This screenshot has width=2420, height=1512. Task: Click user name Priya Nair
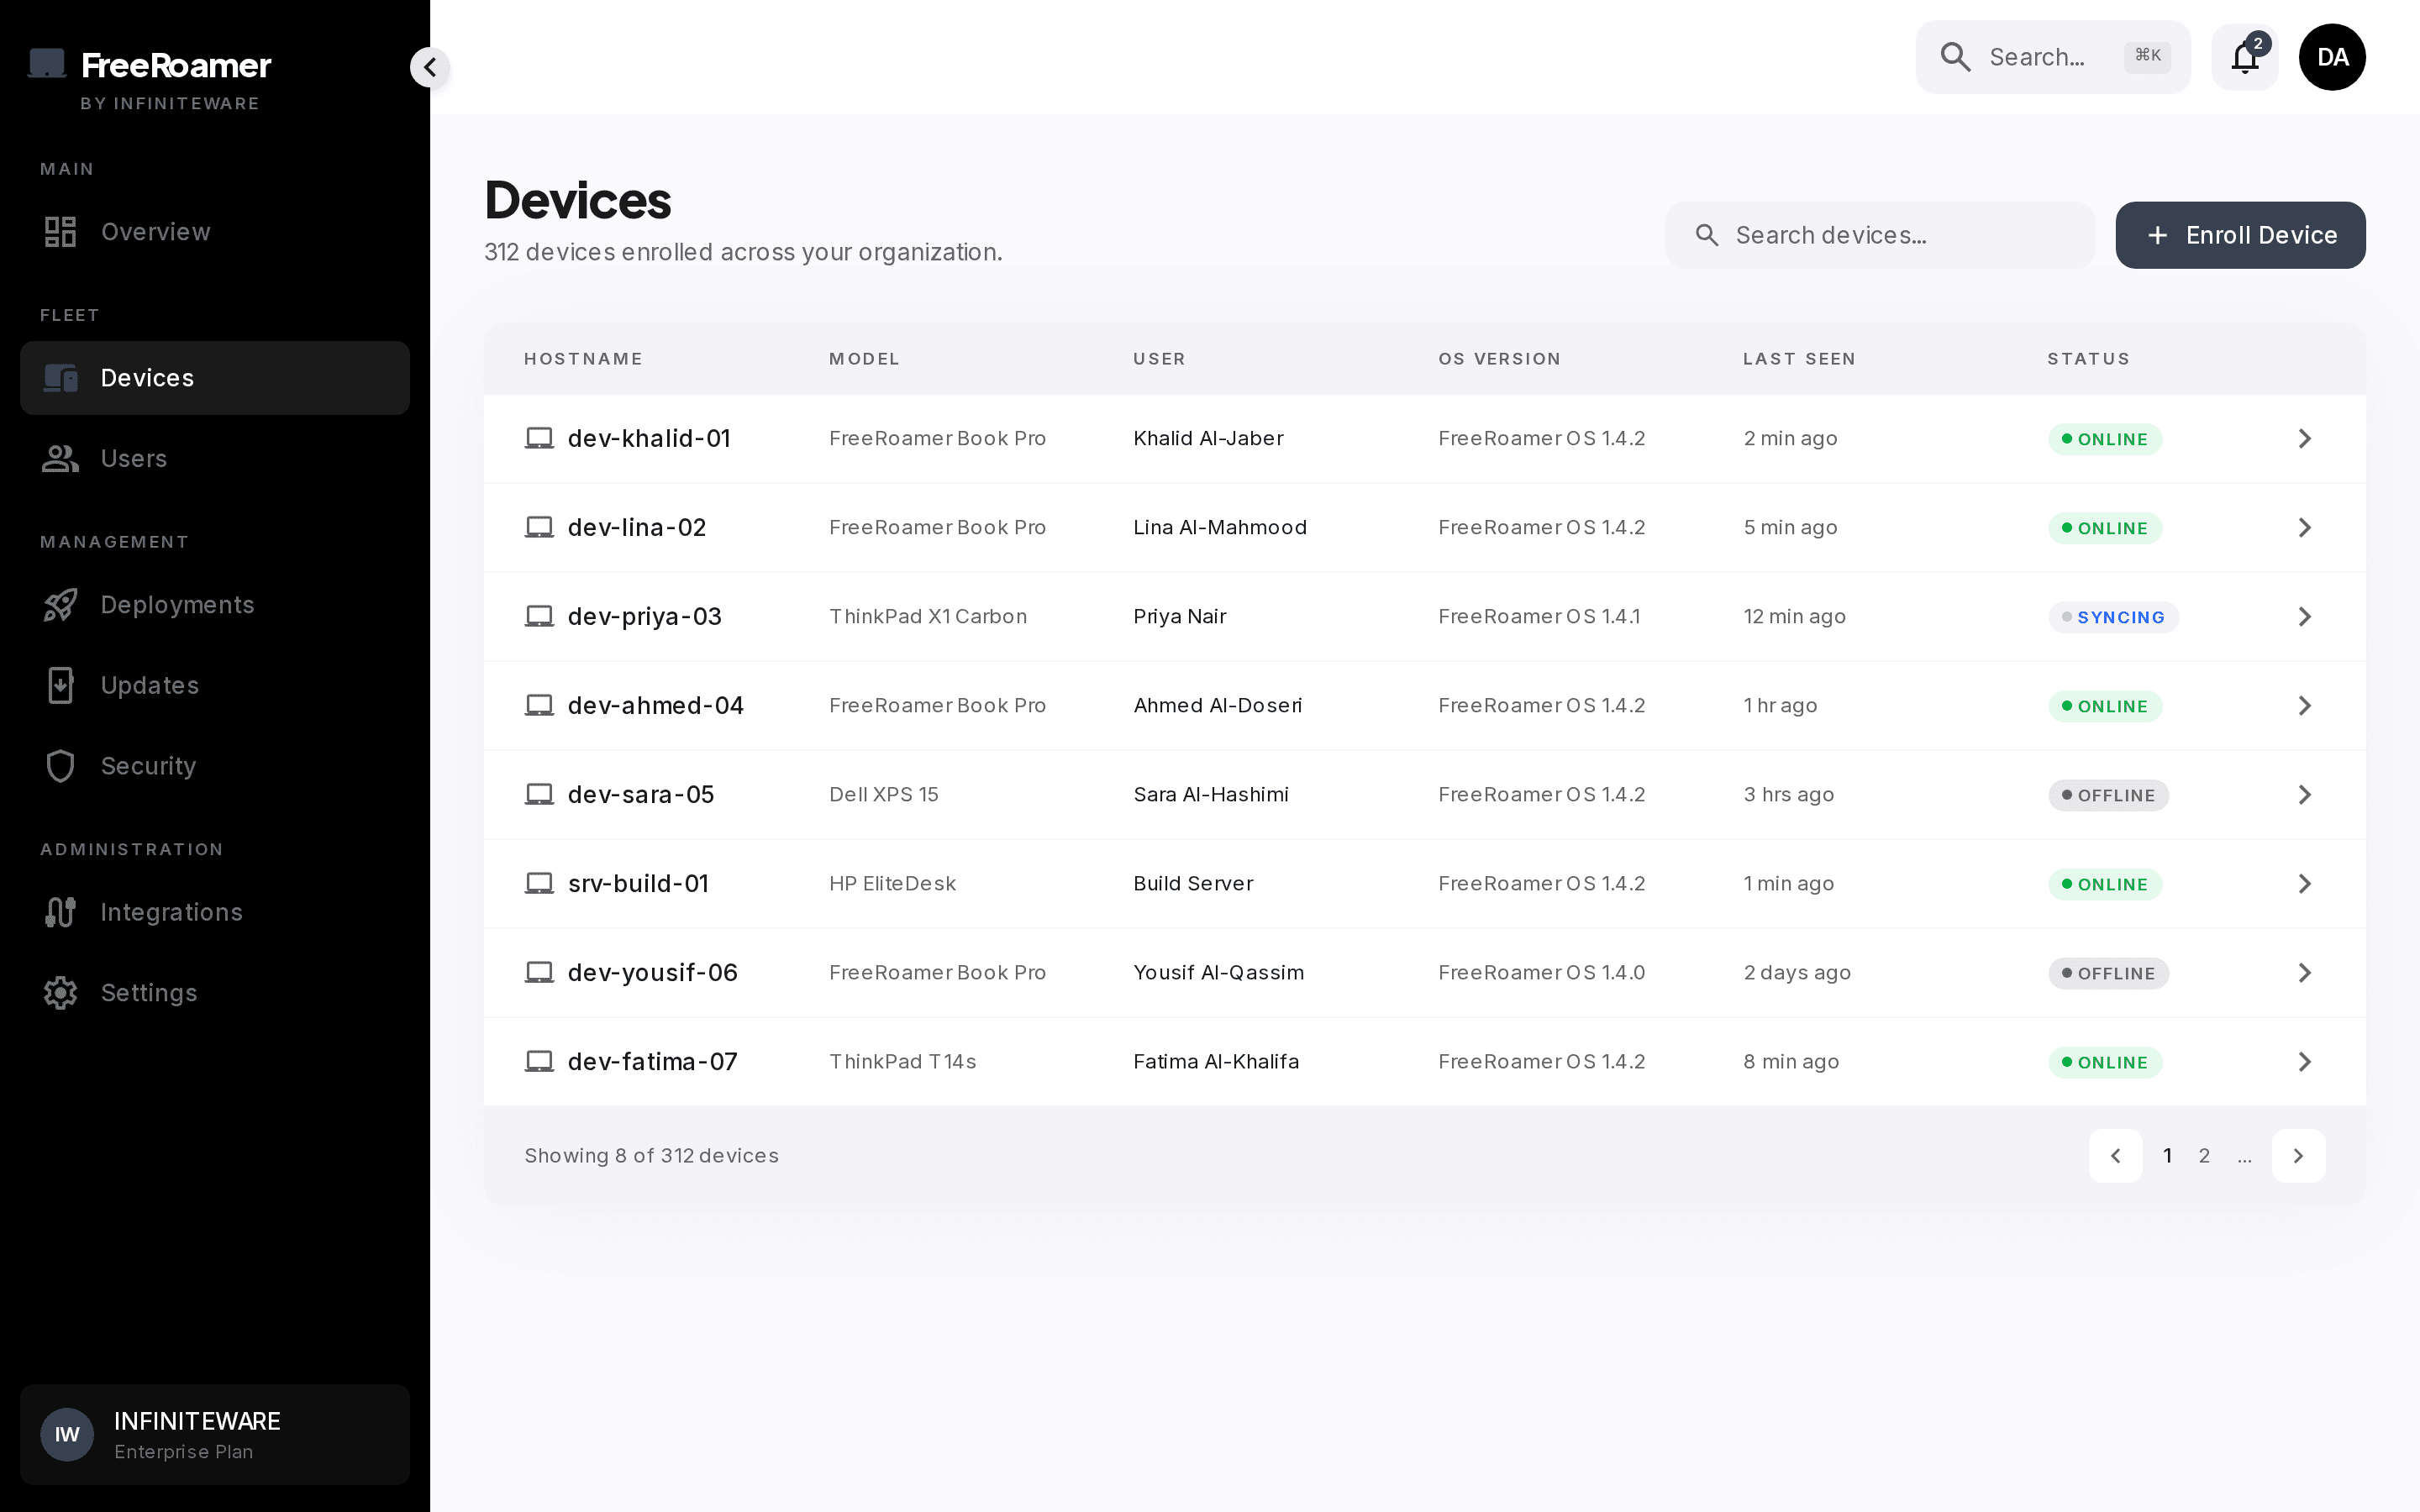[1180, 616]
